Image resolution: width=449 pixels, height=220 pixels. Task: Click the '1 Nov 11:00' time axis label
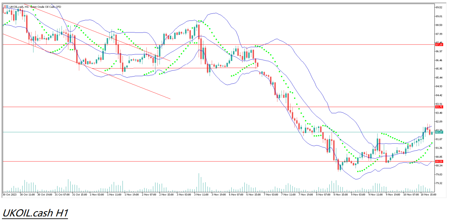(x=115, y=195)
